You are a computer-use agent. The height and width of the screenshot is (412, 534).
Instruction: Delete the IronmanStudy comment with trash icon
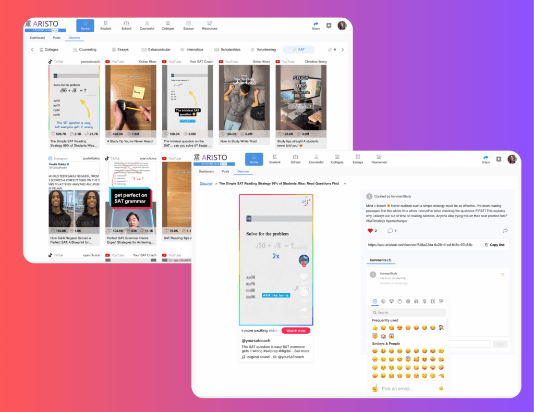502,274
